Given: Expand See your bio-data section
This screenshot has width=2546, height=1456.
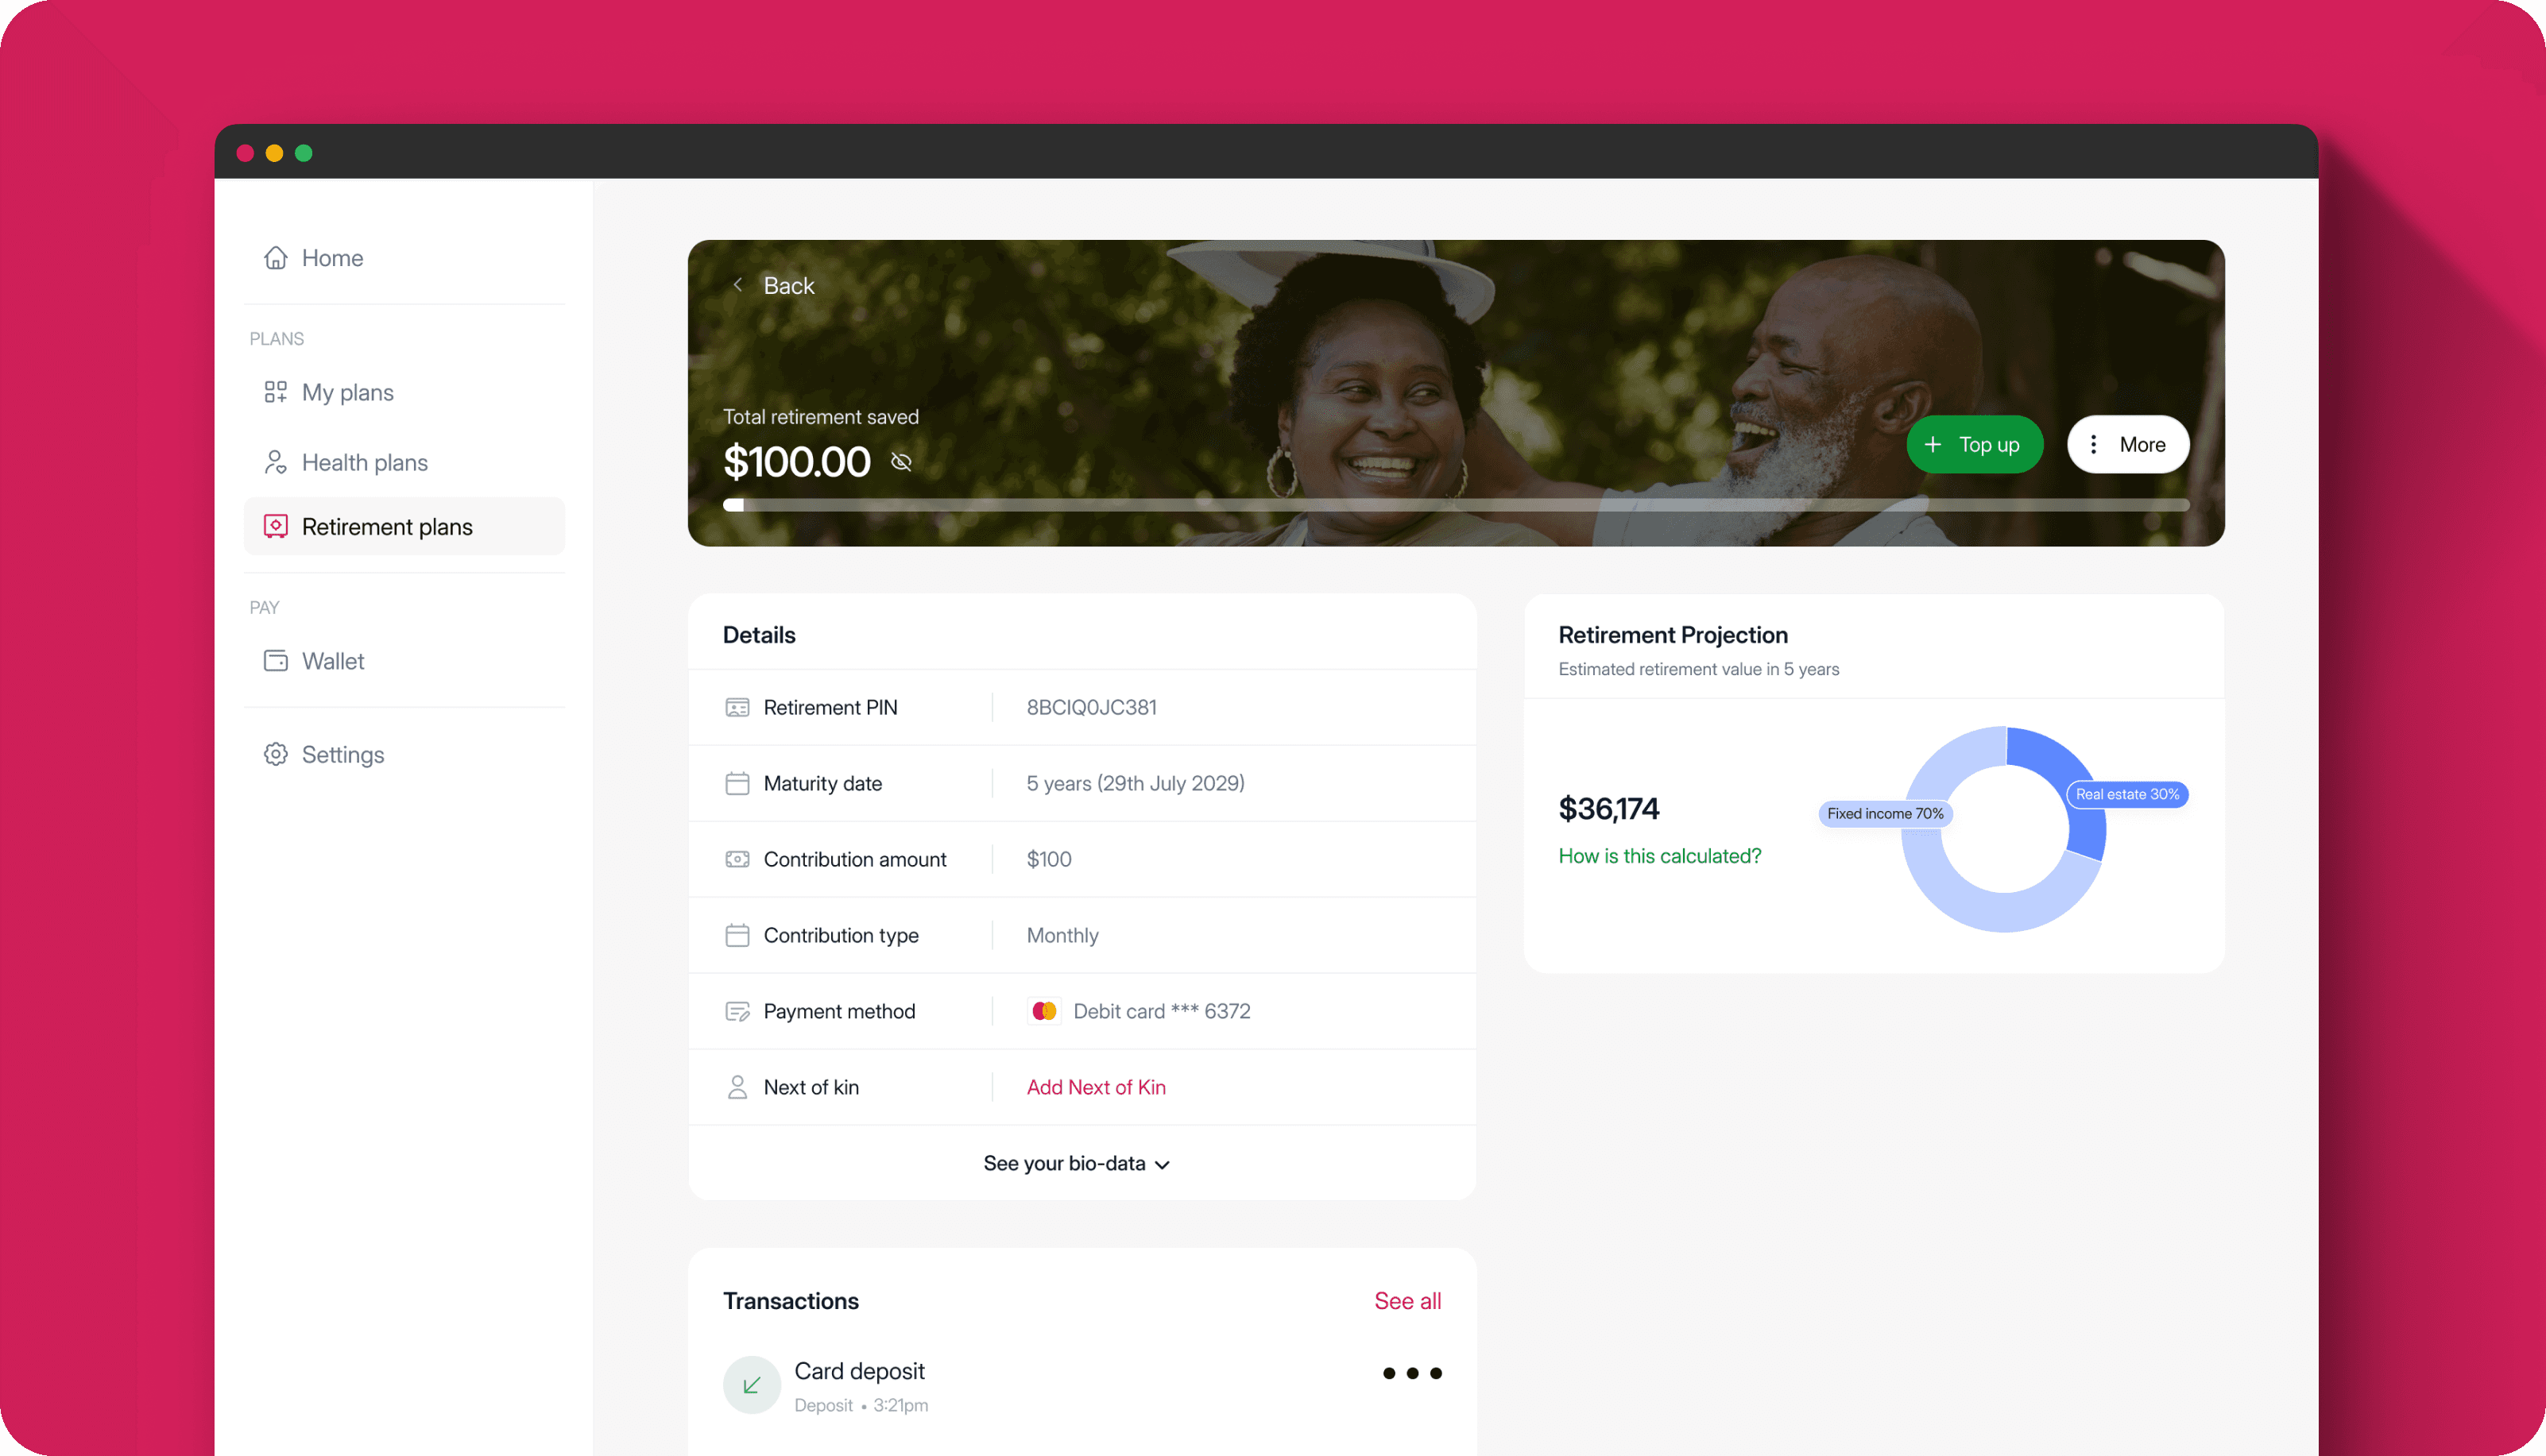Looking at the screenshot, I should click(1077, 1163).
